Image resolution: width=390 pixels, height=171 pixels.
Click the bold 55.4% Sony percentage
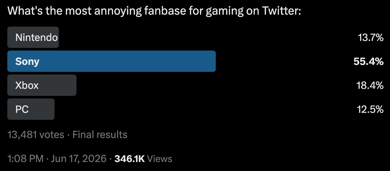pos(368,62)
